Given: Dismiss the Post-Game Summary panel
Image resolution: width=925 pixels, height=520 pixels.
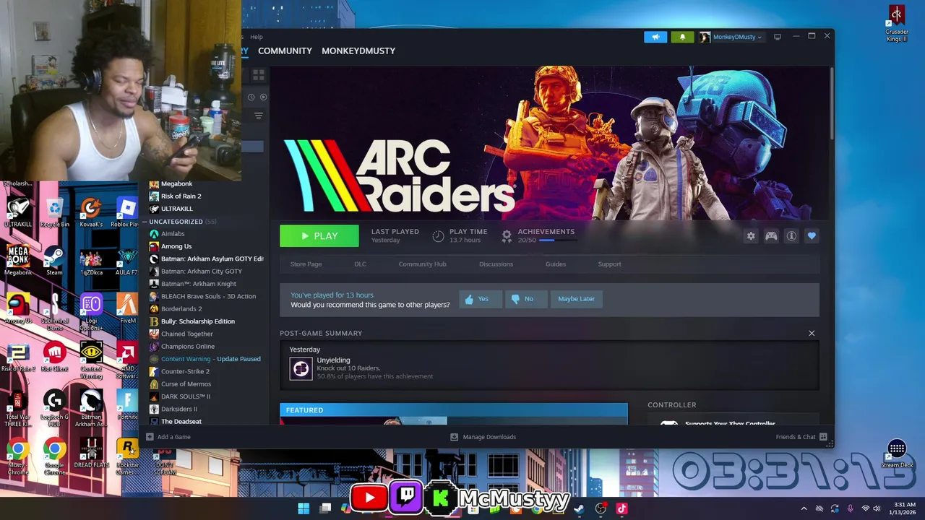Looking at the screenshot, I should (x=812, y=333).
